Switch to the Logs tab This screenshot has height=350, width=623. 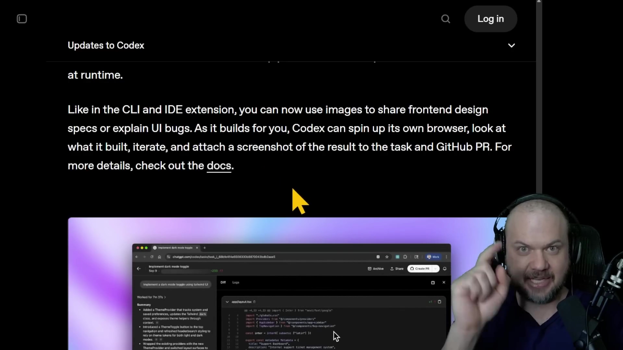[x=236, y=282]
